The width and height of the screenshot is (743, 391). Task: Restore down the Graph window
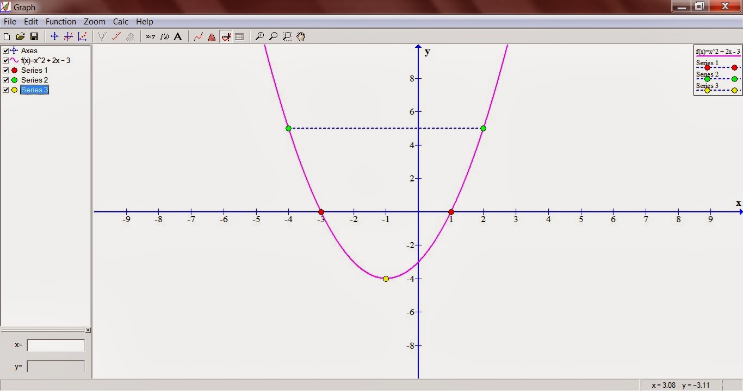point(699,6)
